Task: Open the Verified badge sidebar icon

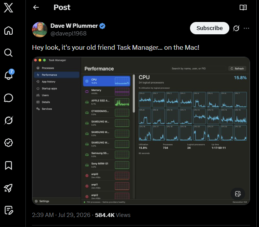Action: tap(8, 143)
